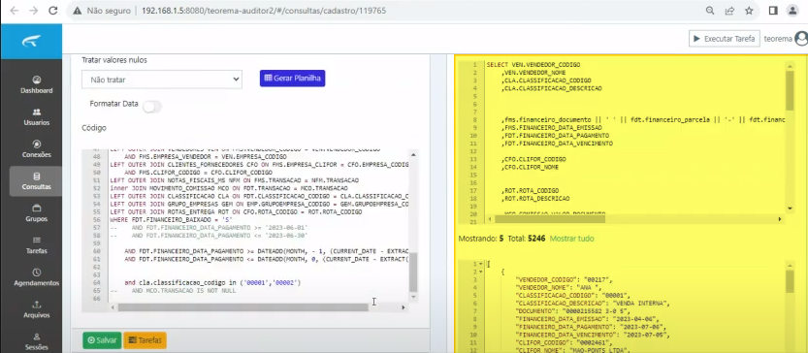This screenshot has width=808, height=353.
Task: Open the Conexões sidebar item
Action: tap(37, 149)
